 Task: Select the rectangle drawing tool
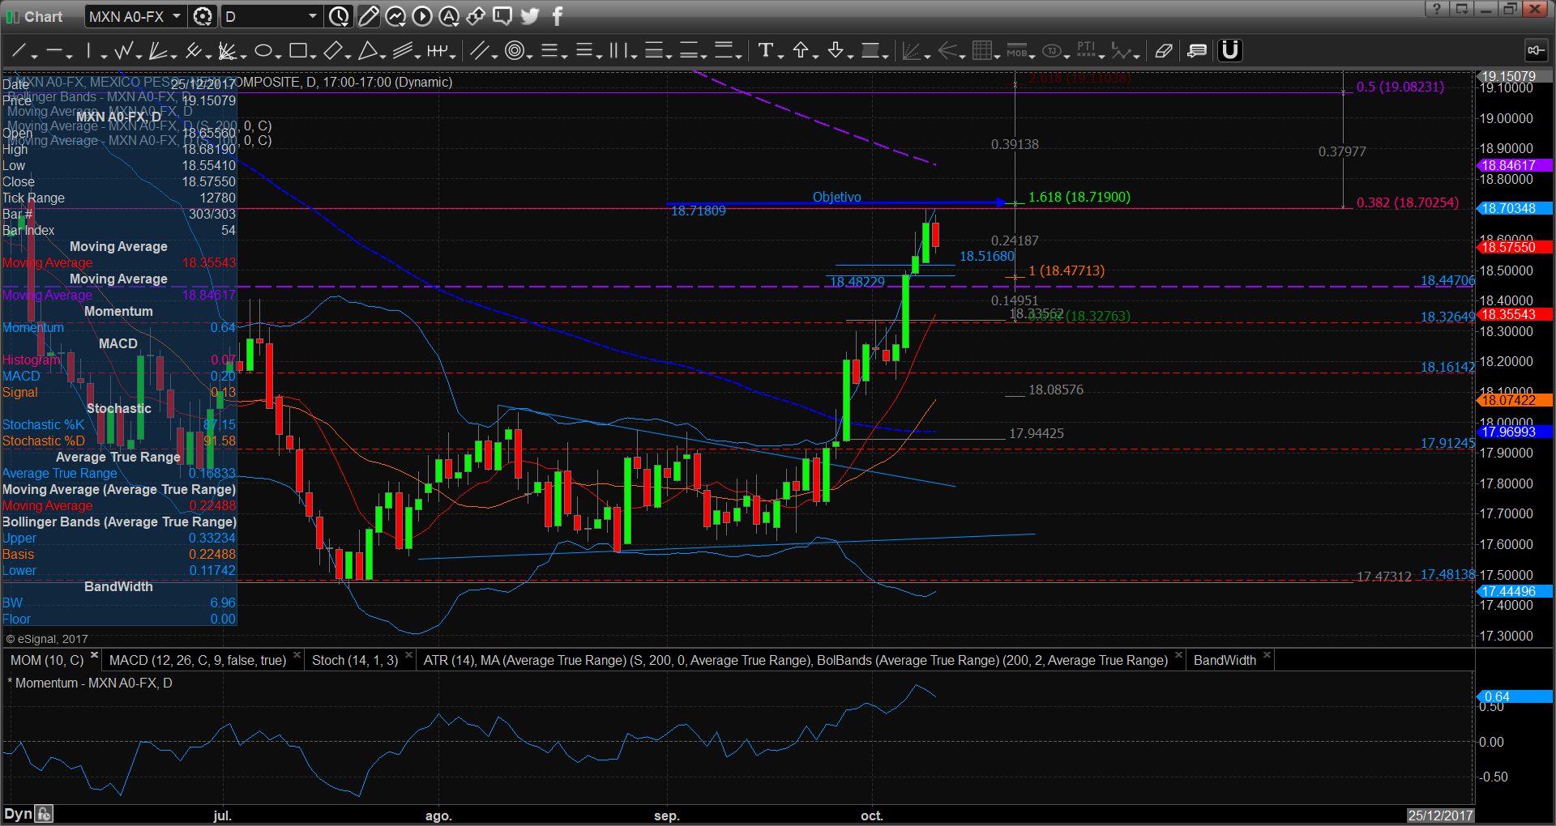coord(297,51)
